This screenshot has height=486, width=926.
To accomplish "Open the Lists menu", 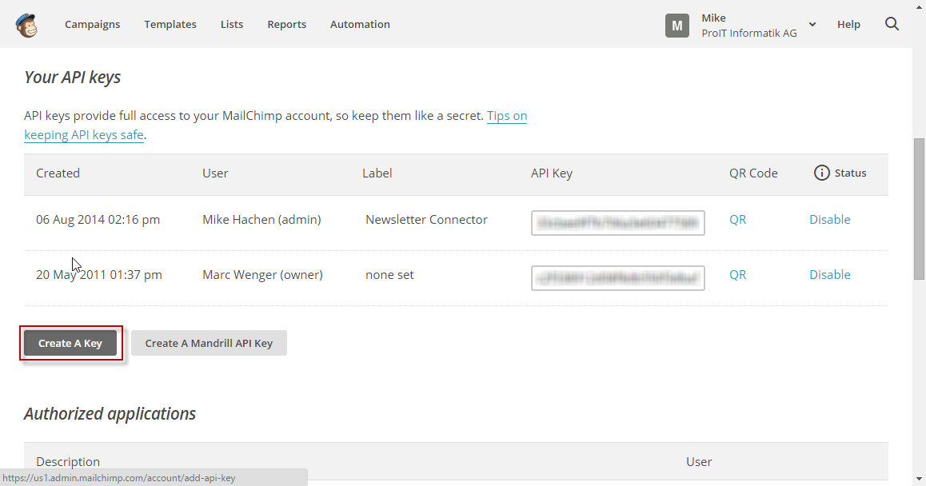I will click(232, 24).
